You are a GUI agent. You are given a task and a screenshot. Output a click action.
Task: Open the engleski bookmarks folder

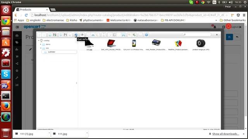(x=33, y=20)
